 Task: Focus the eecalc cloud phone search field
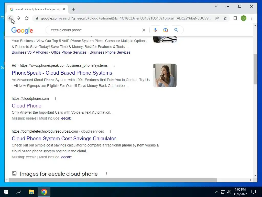[x=95, y=30]
